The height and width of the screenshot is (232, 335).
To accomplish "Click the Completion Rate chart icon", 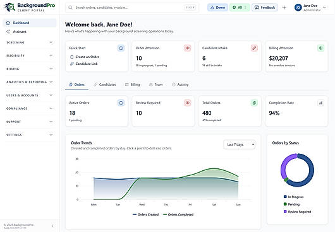I will [x=320, y=103].
